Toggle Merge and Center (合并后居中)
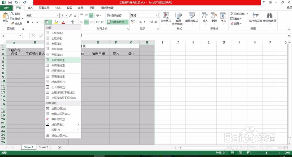The height and width of the screenshot is (157, 292). click(x=116, y=22)
